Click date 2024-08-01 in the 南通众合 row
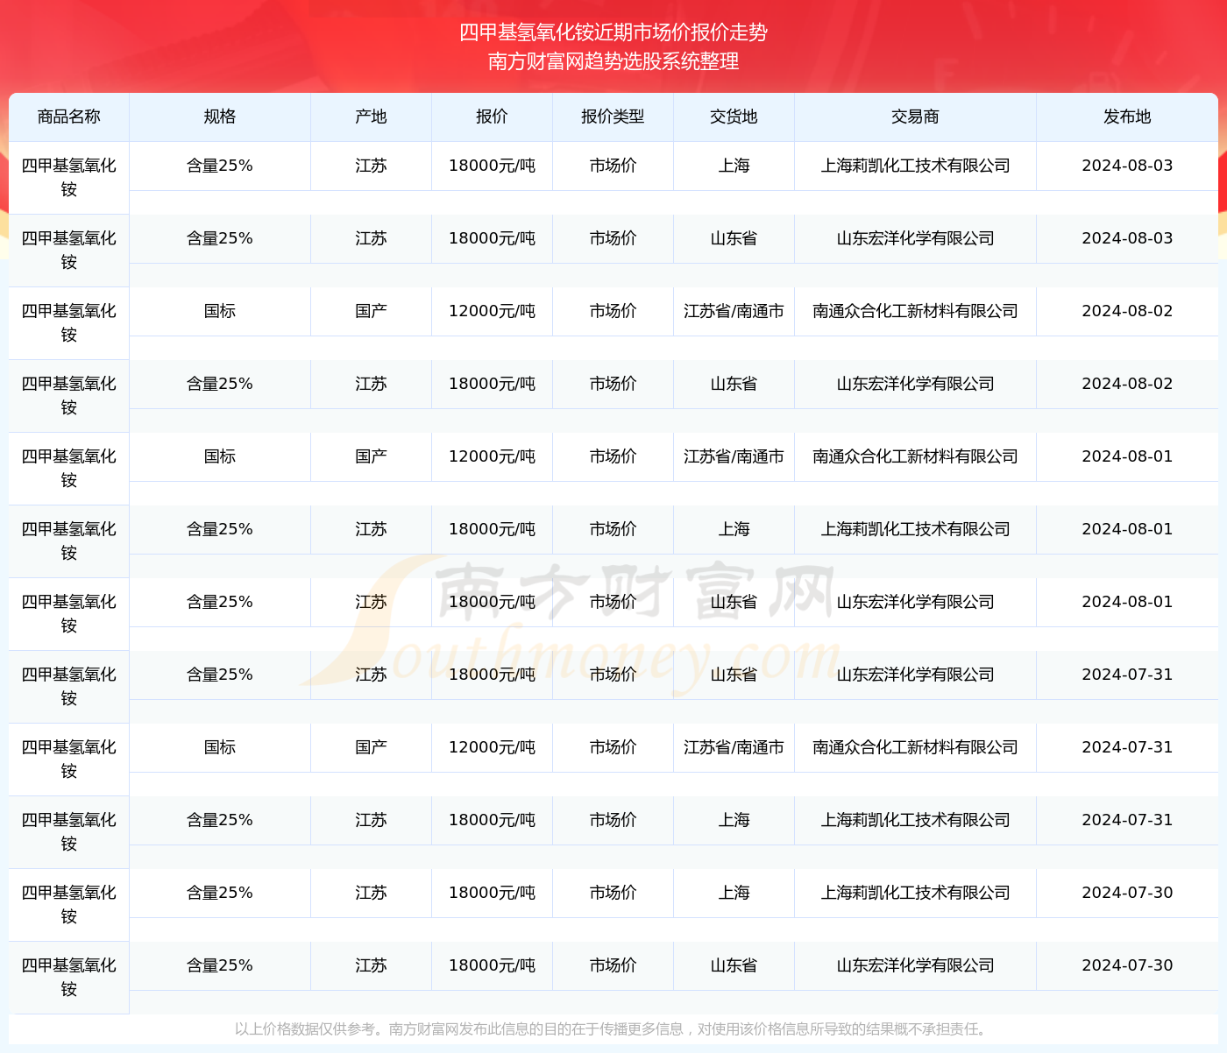Screen dimensions: 1227x1053 click(x=1127, y=456)
